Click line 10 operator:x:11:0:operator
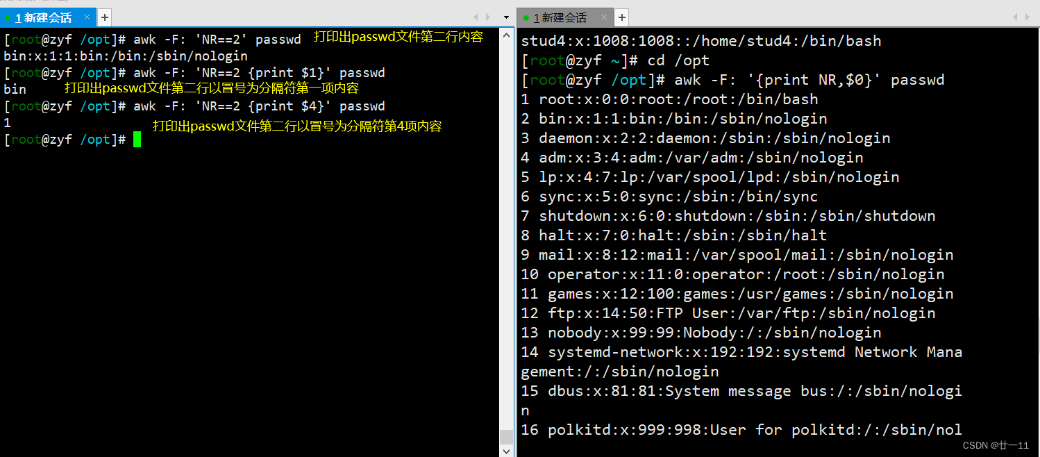 (x=732, y=274)
